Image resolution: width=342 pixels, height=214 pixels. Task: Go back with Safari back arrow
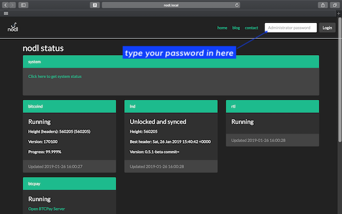(6, 5)
